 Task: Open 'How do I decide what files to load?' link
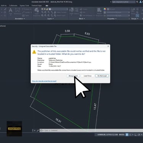click(x=44, y=81)
